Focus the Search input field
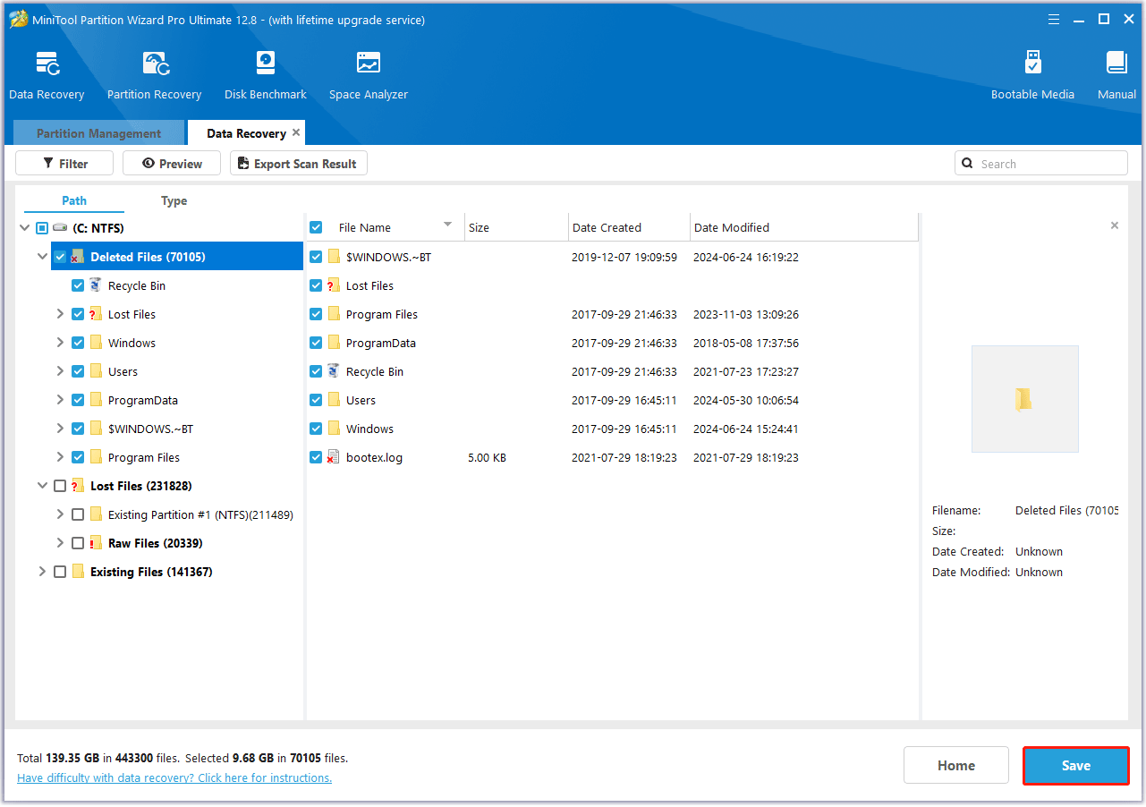The height and width of the screenshot is (807, 1146). (1041, 163)
